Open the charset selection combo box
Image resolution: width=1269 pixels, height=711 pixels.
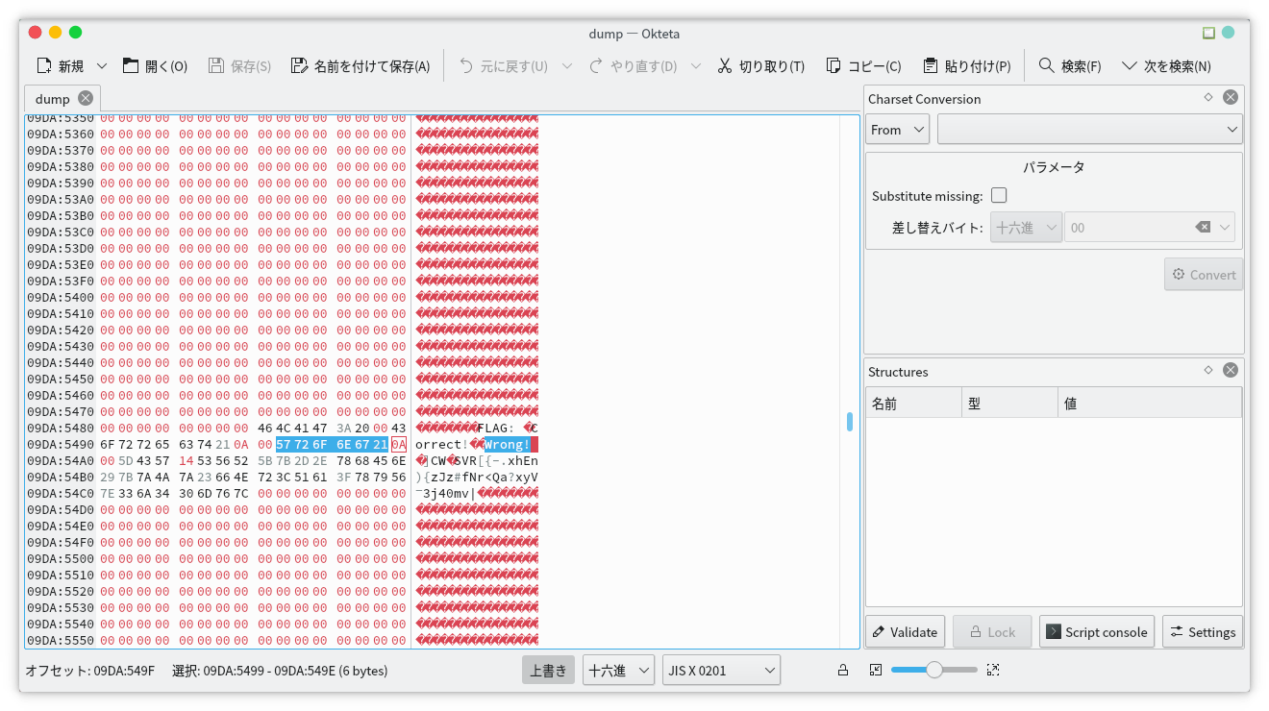tap(1090, 129)
